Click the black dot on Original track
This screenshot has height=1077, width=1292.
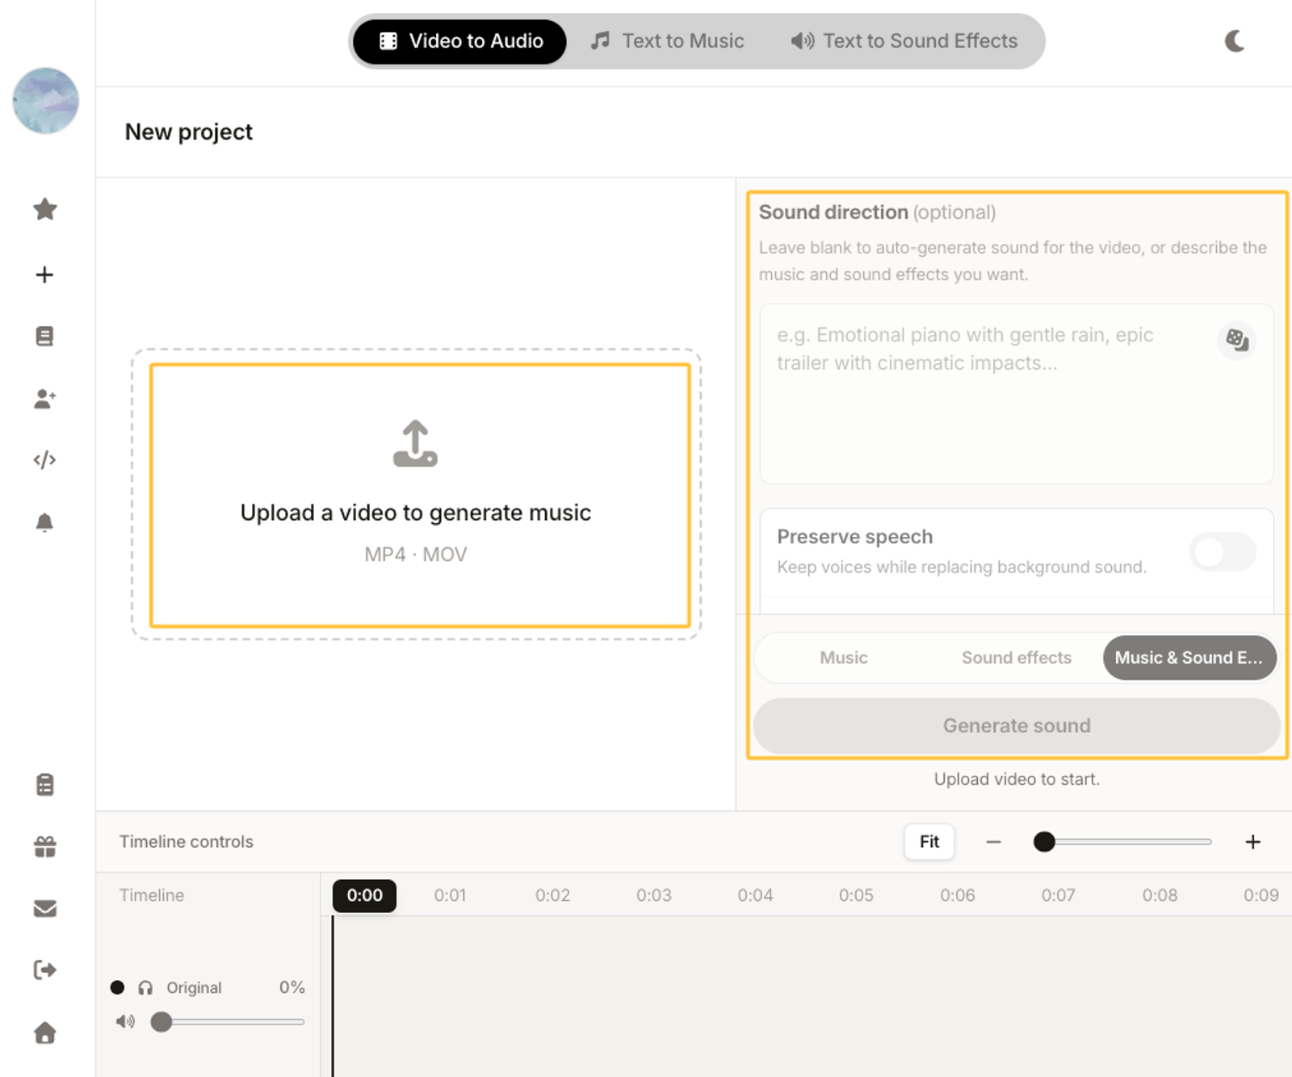(117, 987)
